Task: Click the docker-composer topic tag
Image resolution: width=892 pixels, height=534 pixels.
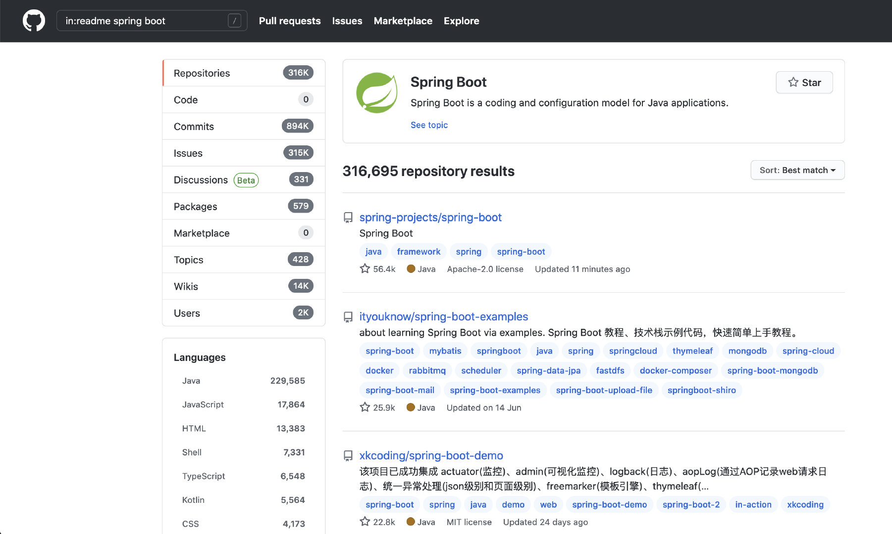Action: tap(676, 371)
